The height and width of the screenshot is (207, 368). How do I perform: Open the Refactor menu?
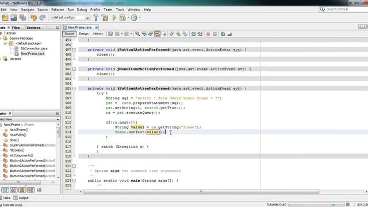click(57, 10)
